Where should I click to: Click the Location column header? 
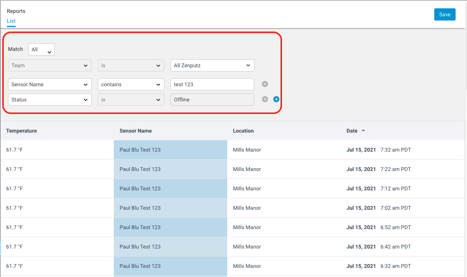243,131
